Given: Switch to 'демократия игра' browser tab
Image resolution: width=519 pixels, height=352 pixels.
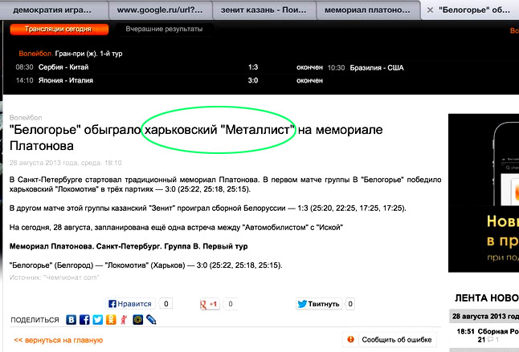Looking at the screenshot, I should tap(52, 10).
